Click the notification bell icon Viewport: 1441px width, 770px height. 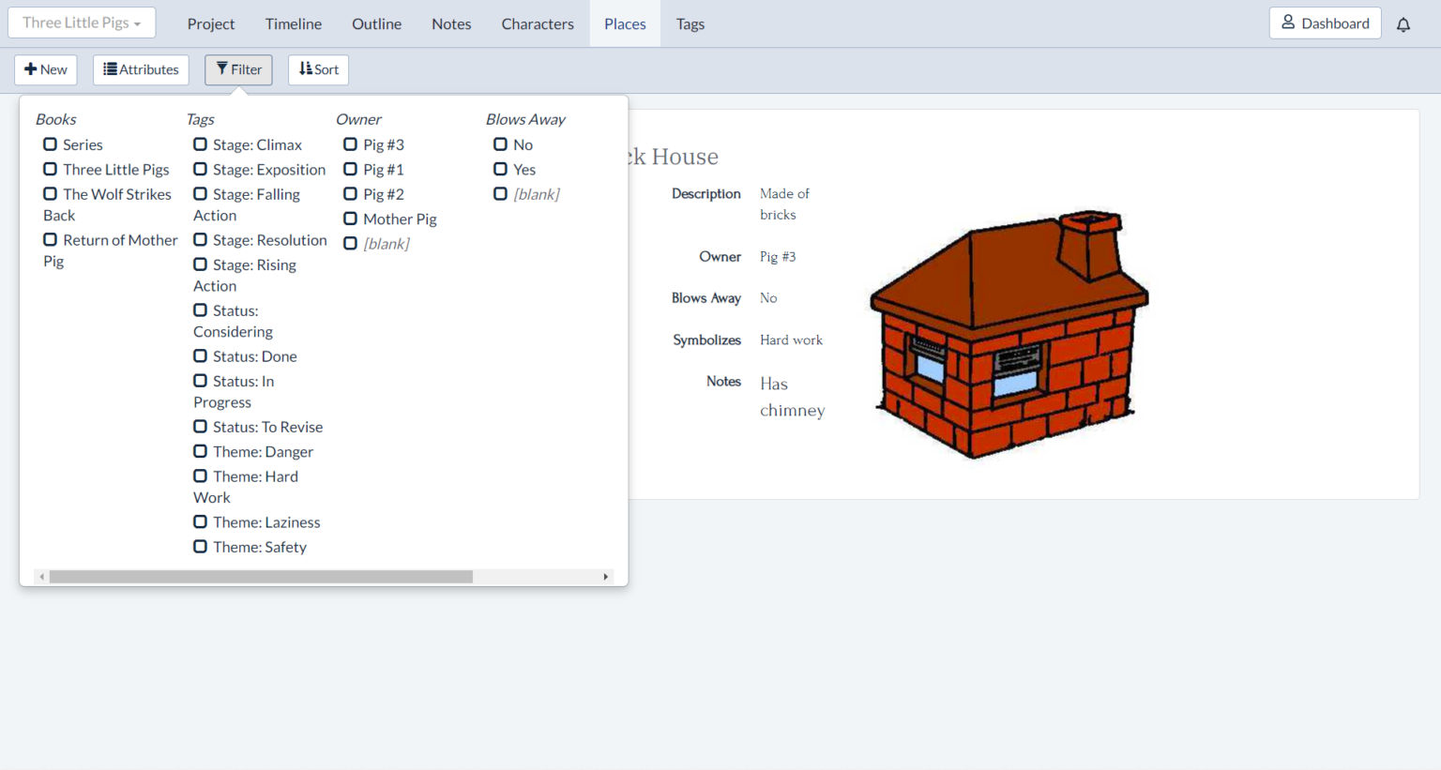(1403, 24)
